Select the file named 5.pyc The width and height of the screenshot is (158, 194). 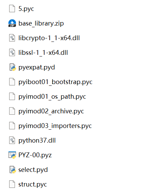26,9
